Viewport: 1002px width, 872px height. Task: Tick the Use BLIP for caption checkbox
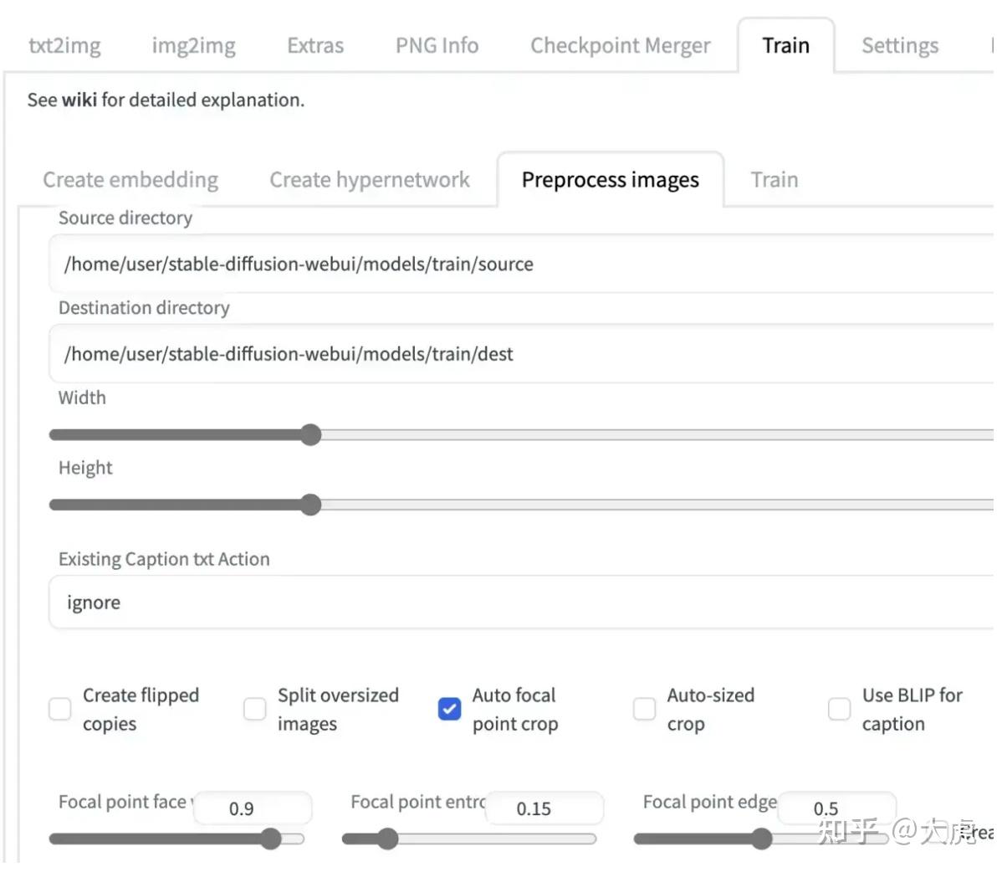[x=839, y=709]
